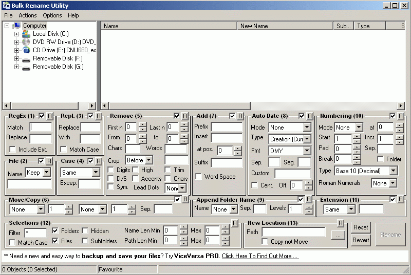The width and height of the screenshot is (411, 275).
Task: Enable the Include Ext. checkbox
Action: tap(13, 150)
